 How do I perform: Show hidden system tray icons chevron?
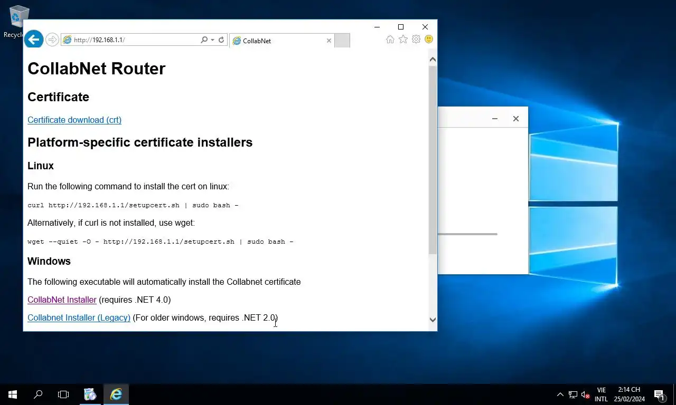point(560,394)
